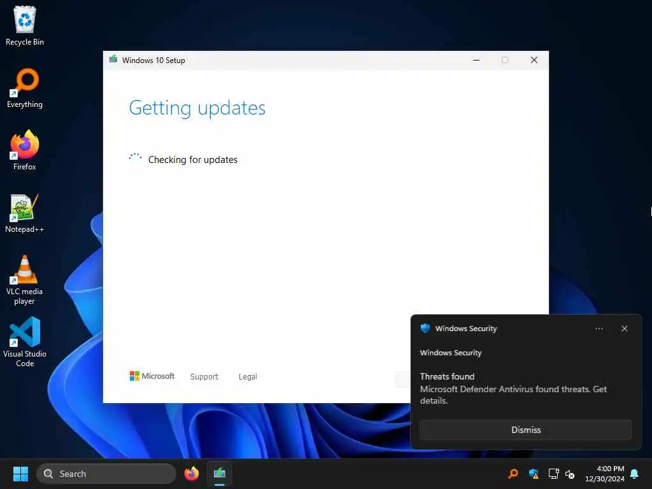
Task: Select the Firefox desktop shortcut
Action: click(x=25, y=150)
